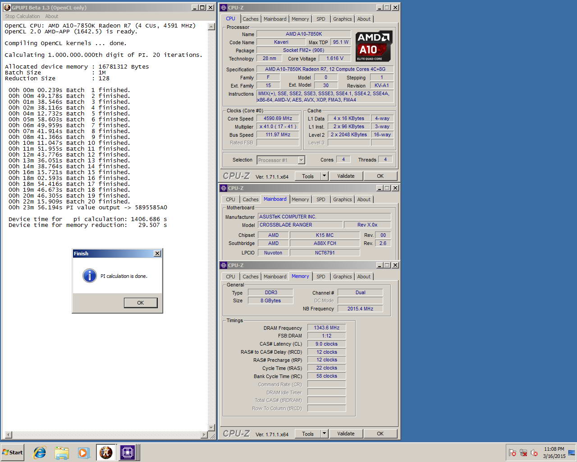Select SPD tab in Mainboard CPU-Z window
Image resolution: width=577 pixels, height=462 pixels.
pos(321,199)
